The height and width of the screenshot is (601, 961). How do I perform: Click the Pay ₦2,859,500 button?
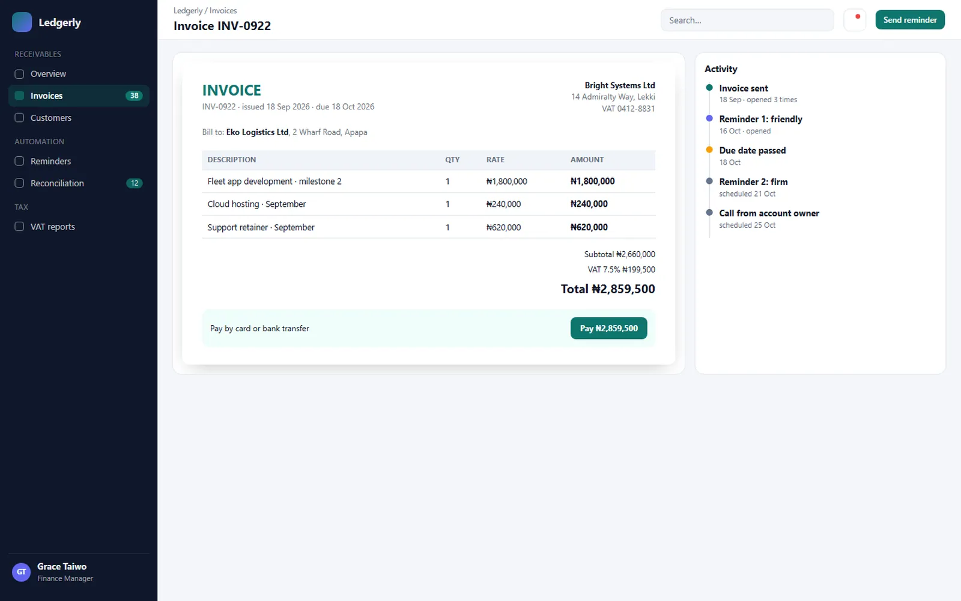[x=608, y=328]
